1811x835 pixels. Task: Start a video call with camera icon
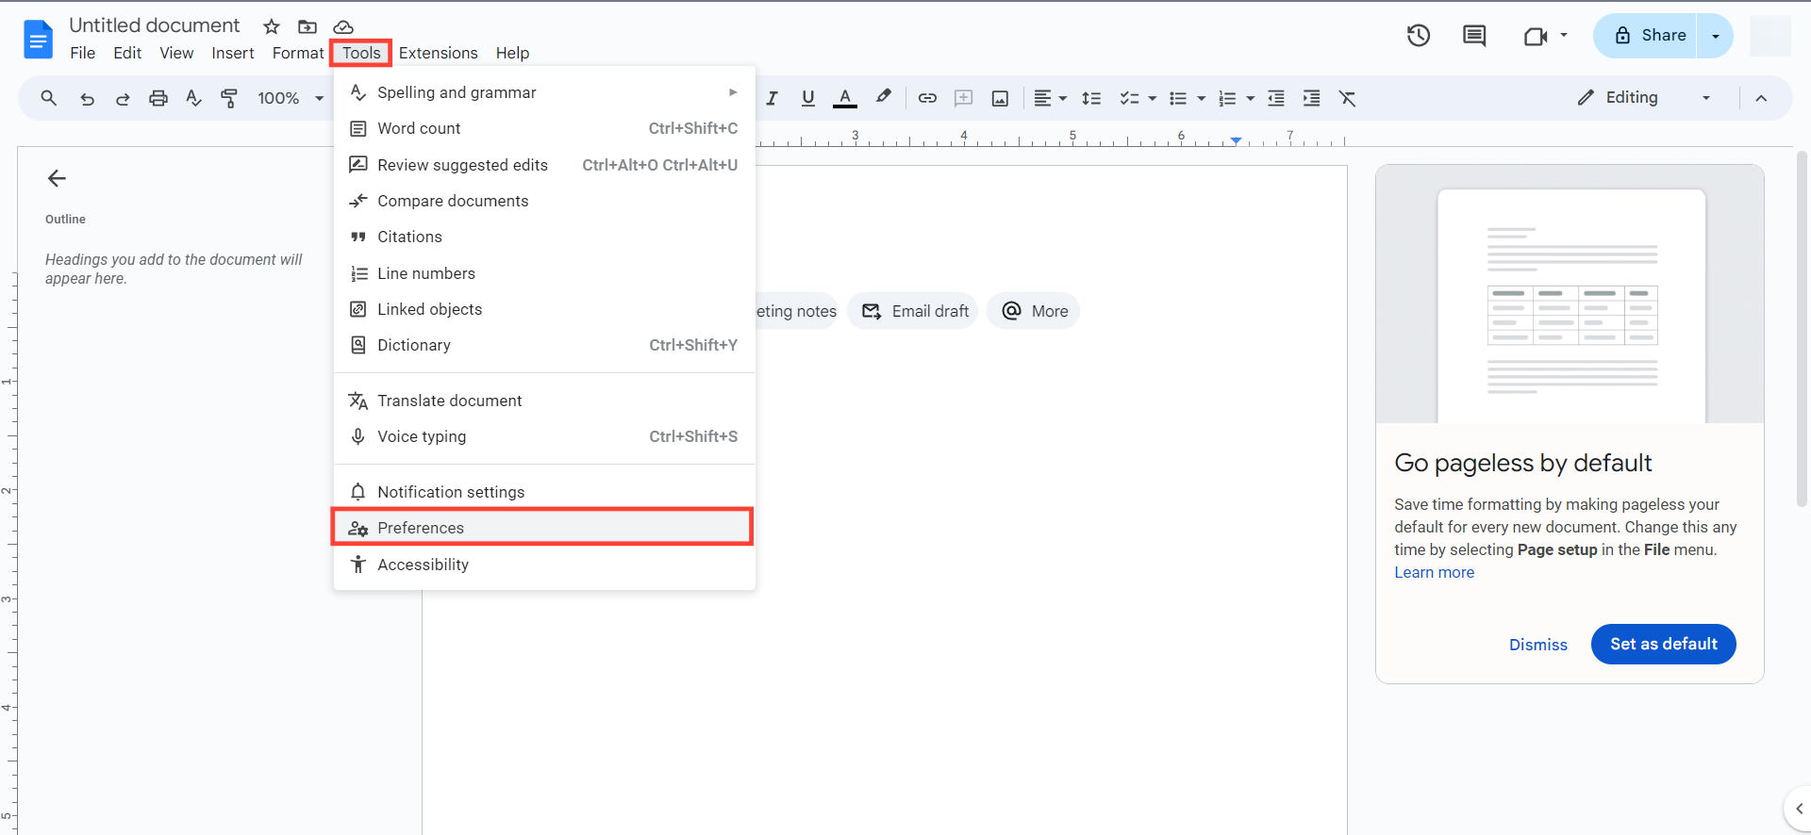pyautogui.click(x=1536, y=36)
